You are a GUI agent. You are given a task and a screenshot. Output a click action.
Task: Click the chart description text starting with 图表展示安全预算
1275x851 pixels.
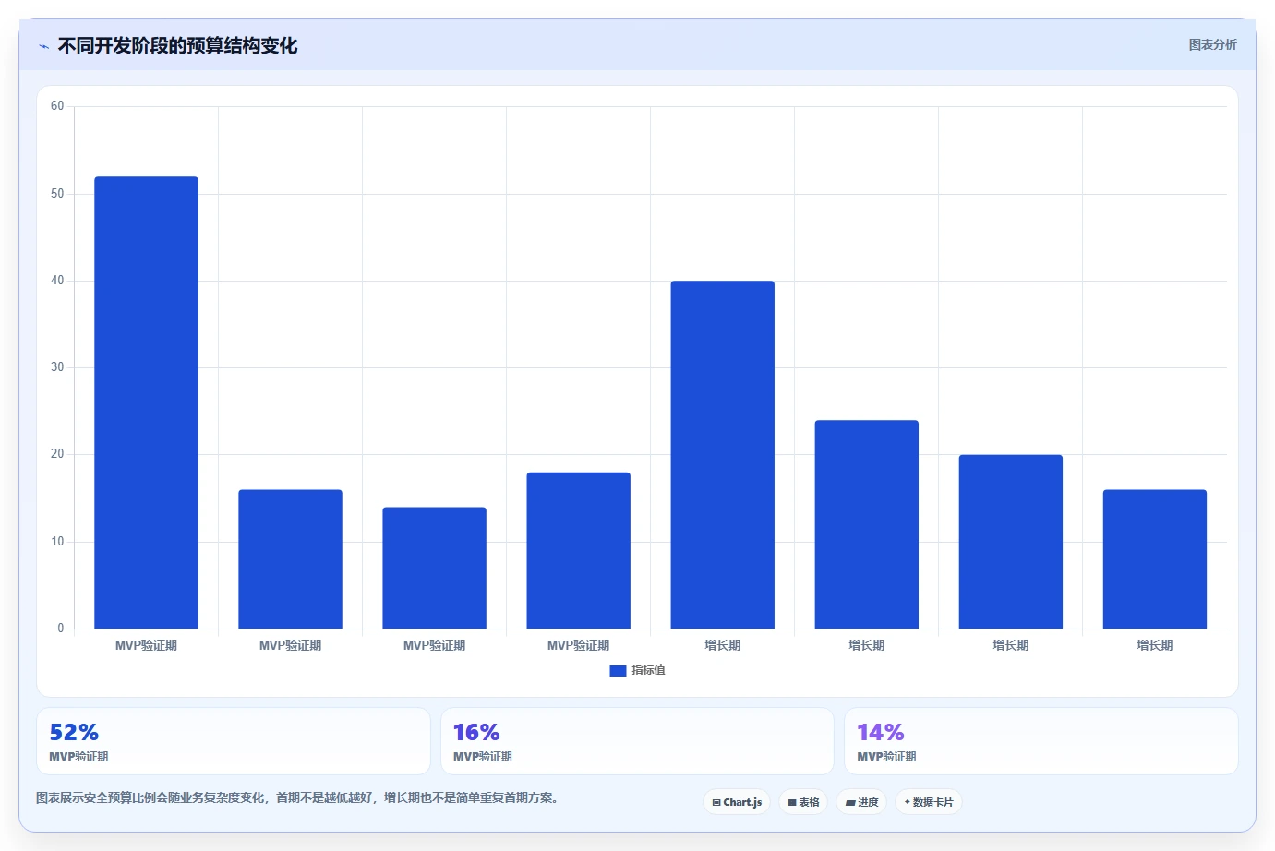click(299, 797)
